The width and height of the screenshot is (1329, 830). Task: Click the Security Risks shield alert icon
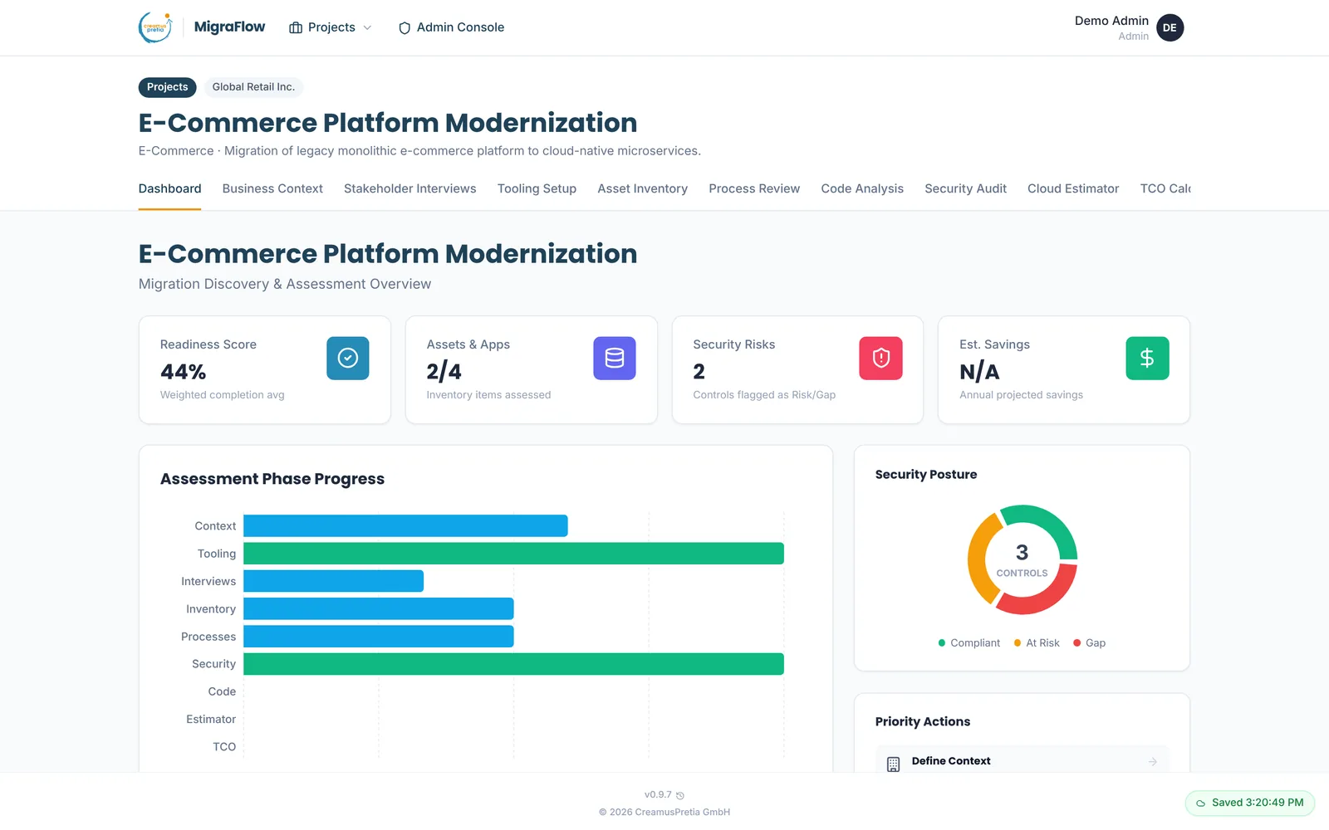pos(880,358)
